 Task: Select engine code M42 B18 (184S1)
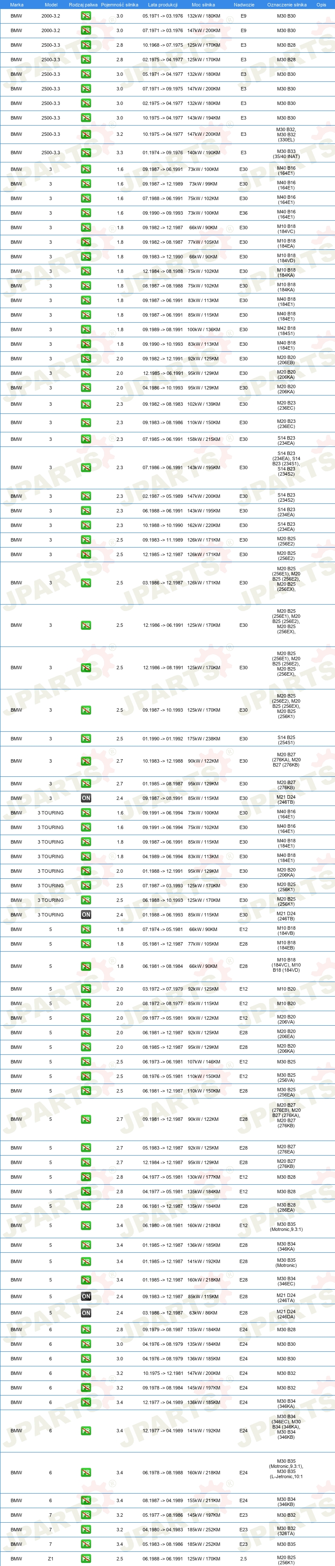click(286, 330)
